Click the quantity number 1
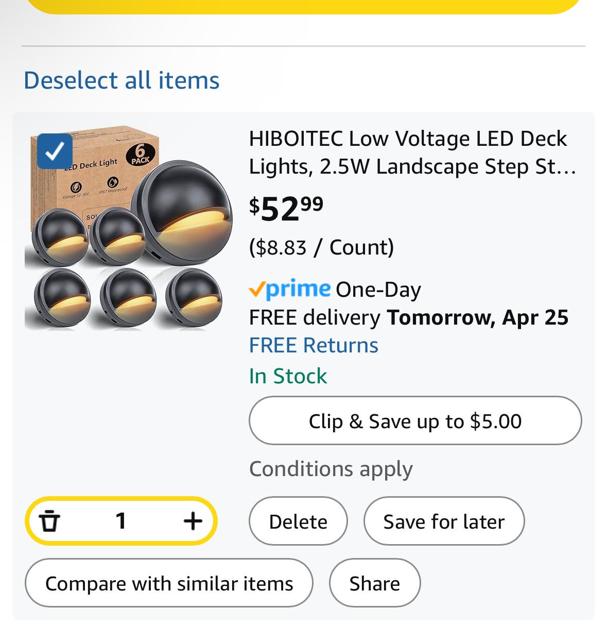 (x=121, y=520)
